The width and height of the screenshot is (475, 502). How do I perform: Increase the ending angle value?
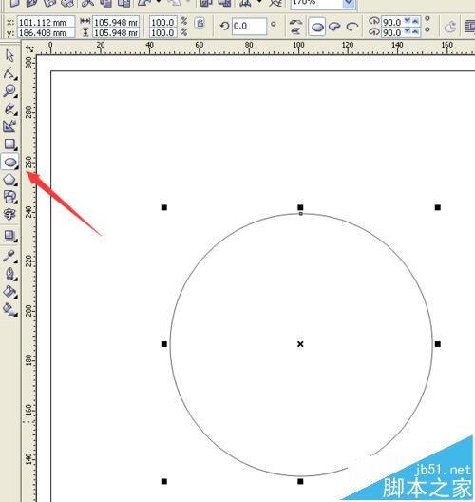415,31
